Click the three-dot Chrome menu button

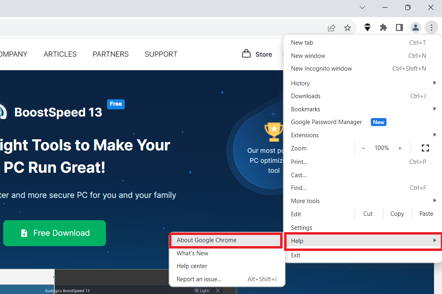click(x=431, y=27)
